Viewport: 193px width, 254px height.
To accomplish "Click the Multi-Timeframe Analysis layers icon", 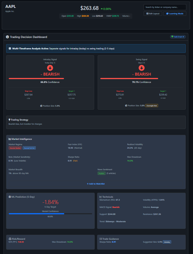I will (10, 48).
